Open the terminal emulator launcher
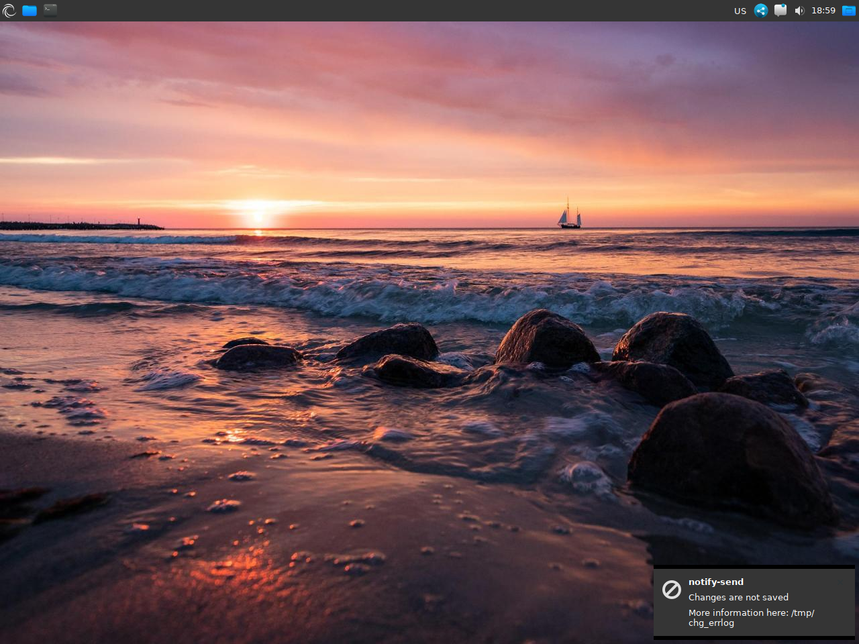This screenshot has width=859, height=644. 50,10
